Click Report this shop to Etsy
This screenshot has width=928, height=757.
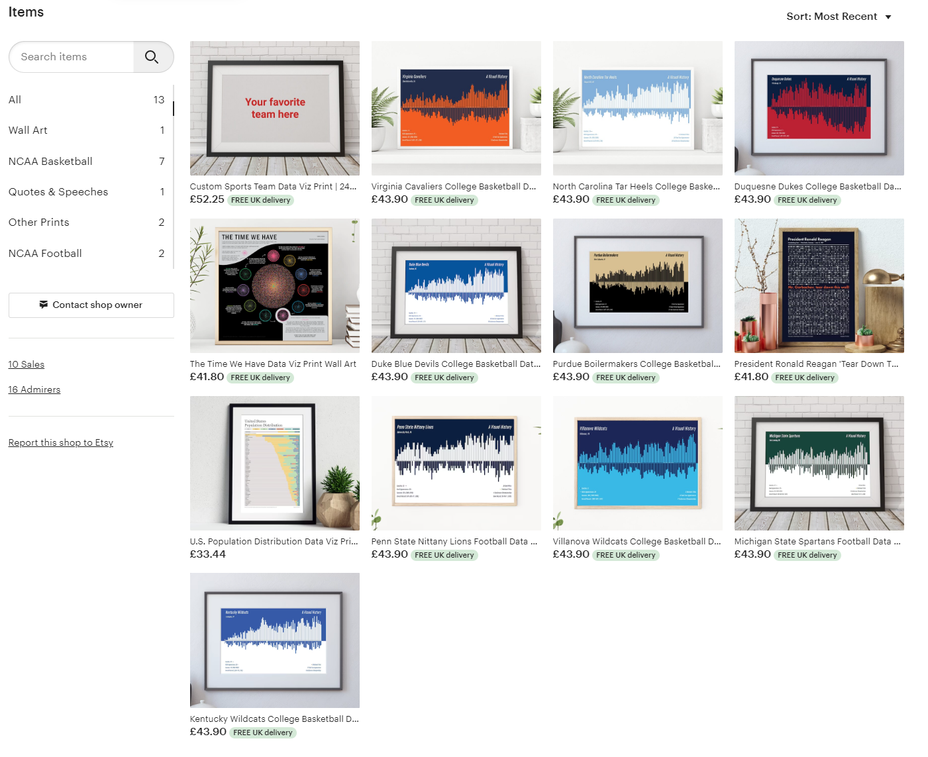click(61, 442)
